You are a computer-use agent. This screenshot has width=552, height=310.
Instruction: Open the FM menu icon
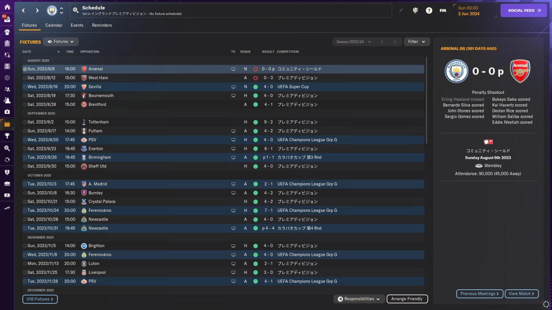(x=443, y=10)
